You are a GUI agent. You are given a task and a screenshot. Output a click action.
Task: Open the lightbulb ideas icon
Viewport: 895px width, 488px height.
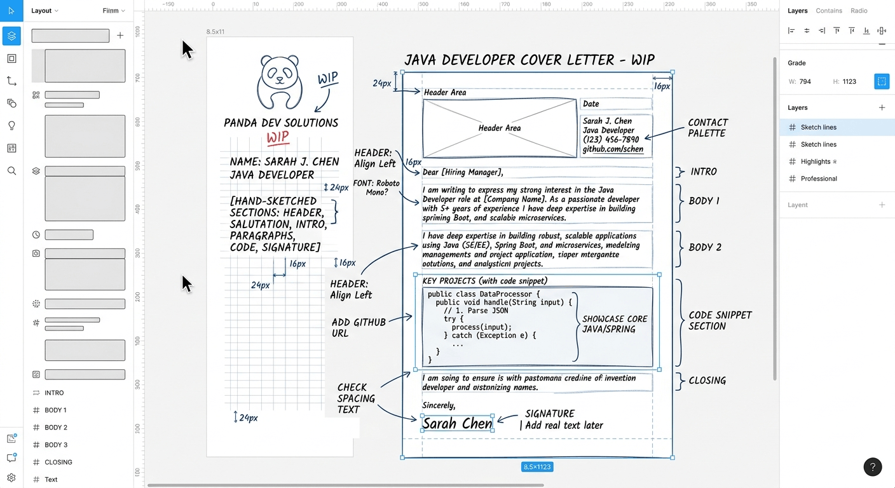coord(11,126)
